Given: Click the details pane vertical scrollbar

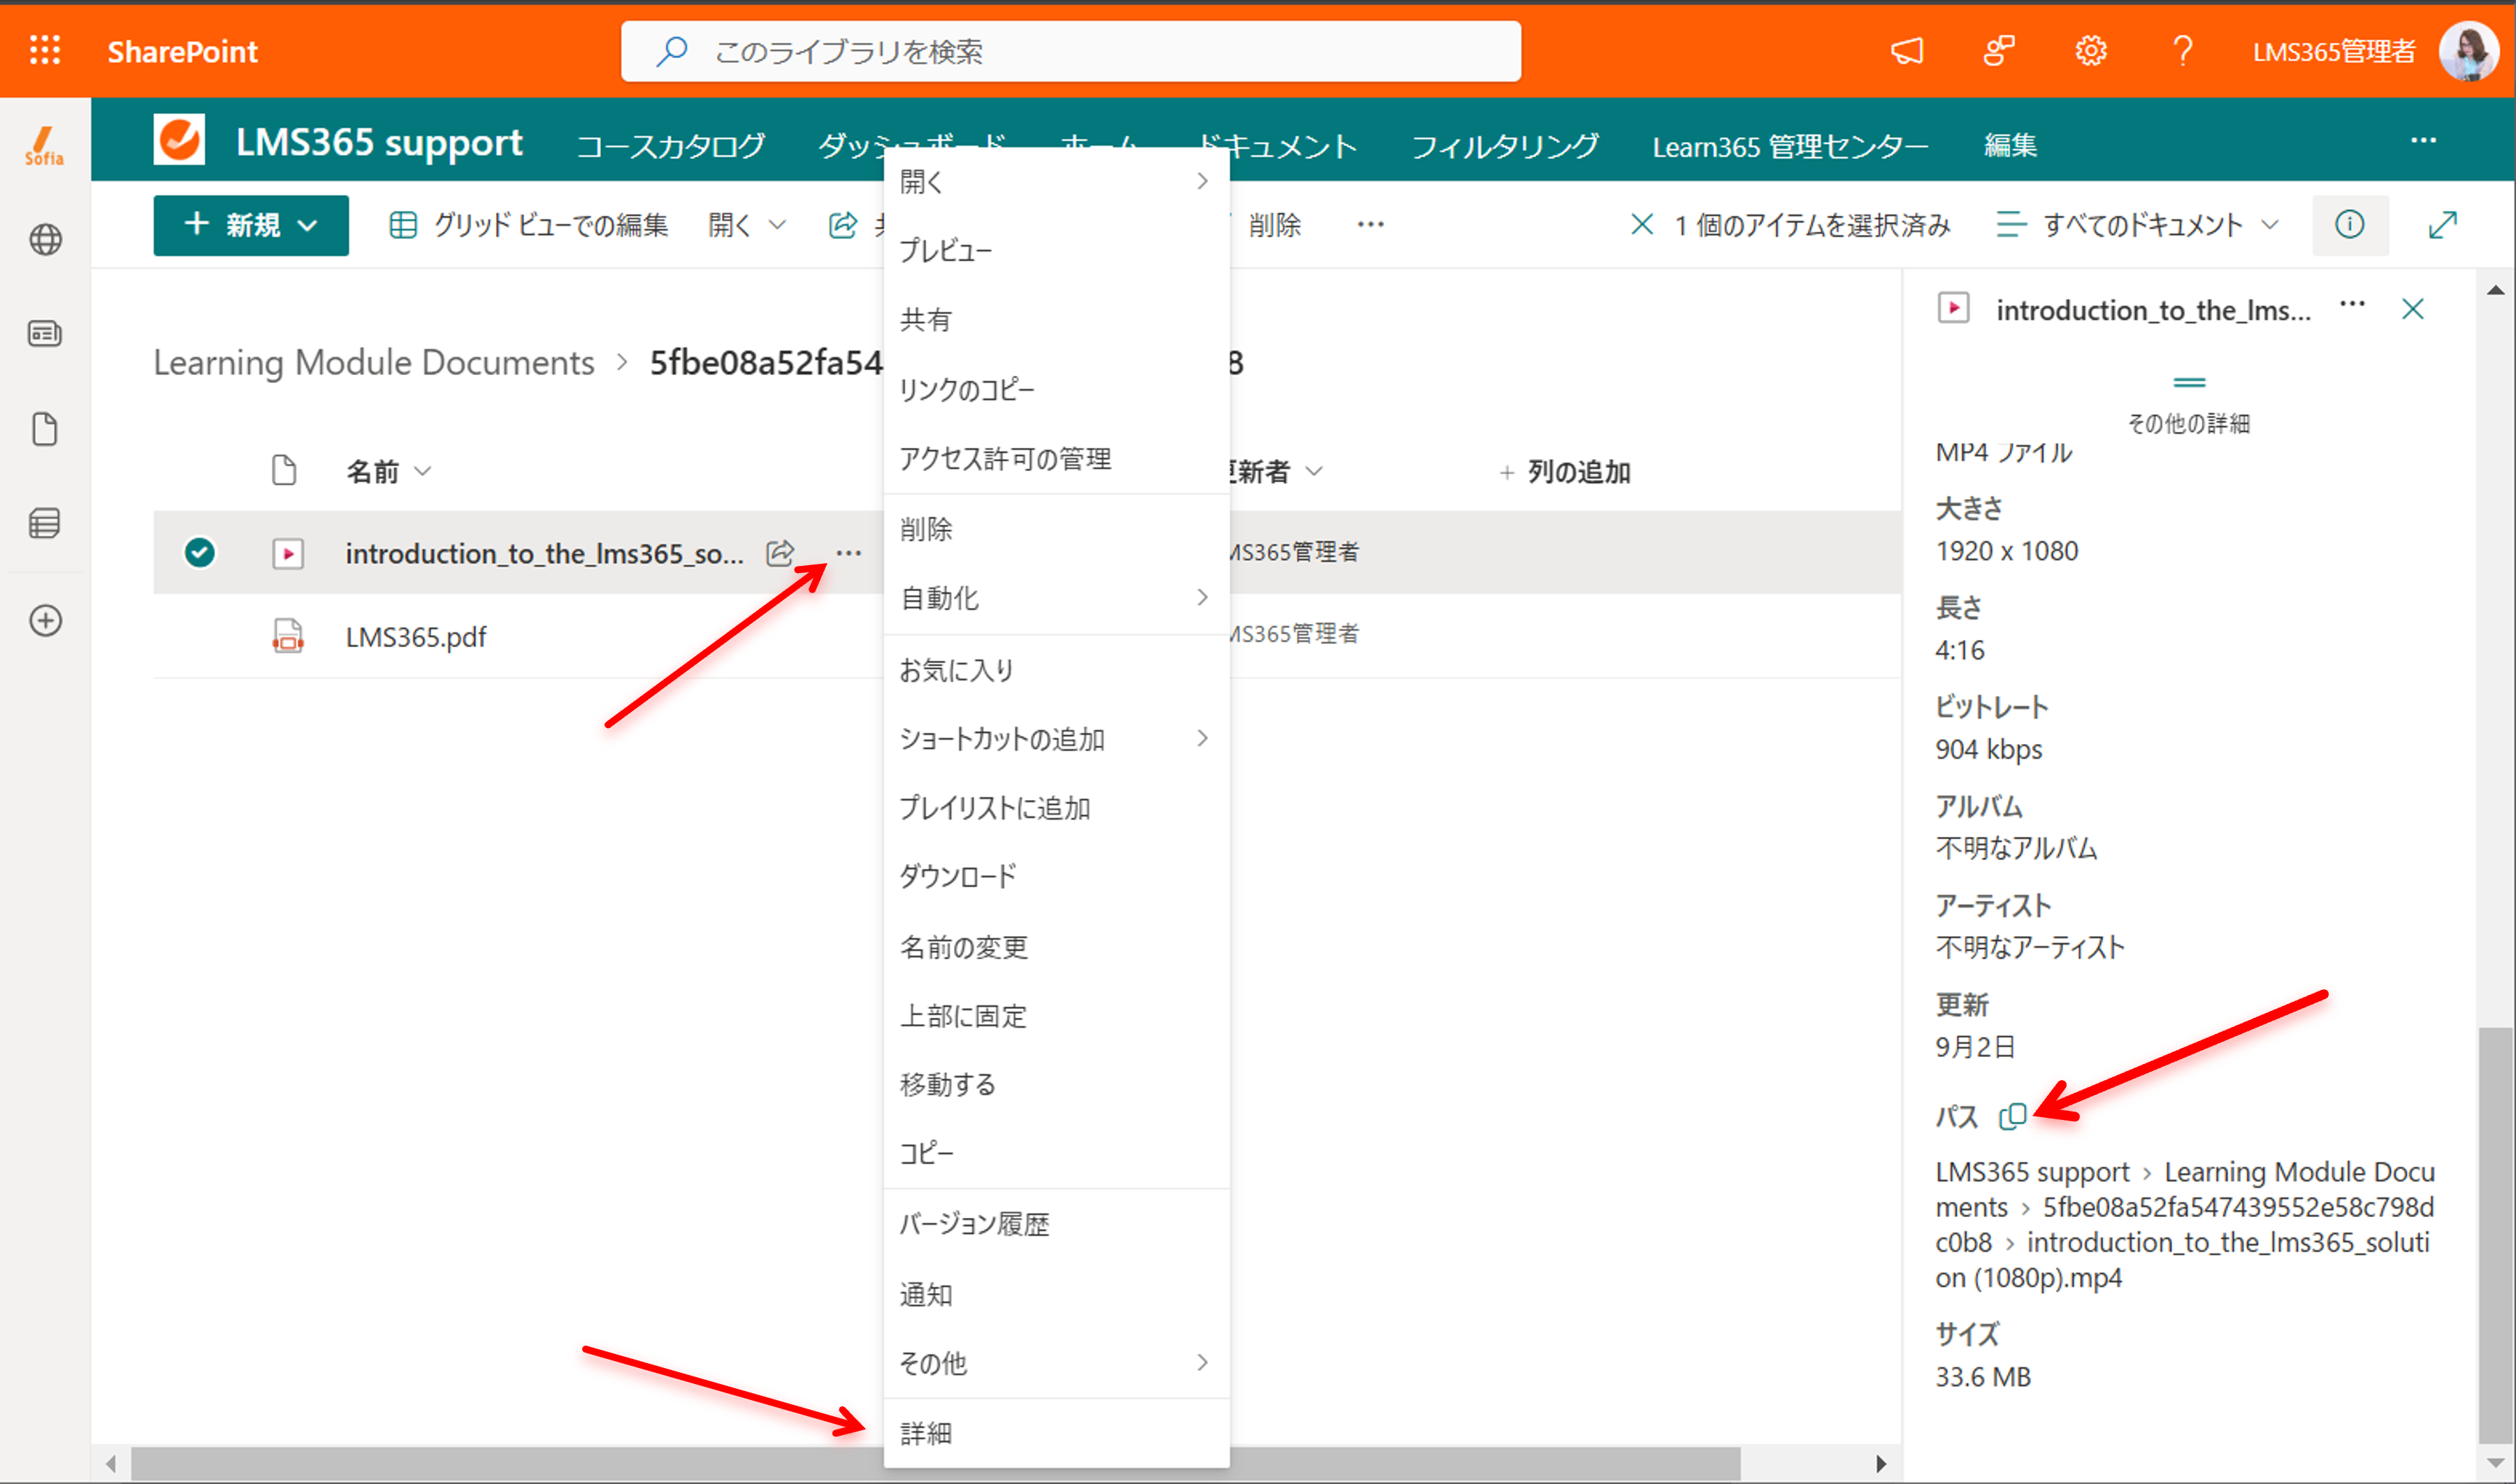Looking at the screenshot, I should click(2496, 1235).
